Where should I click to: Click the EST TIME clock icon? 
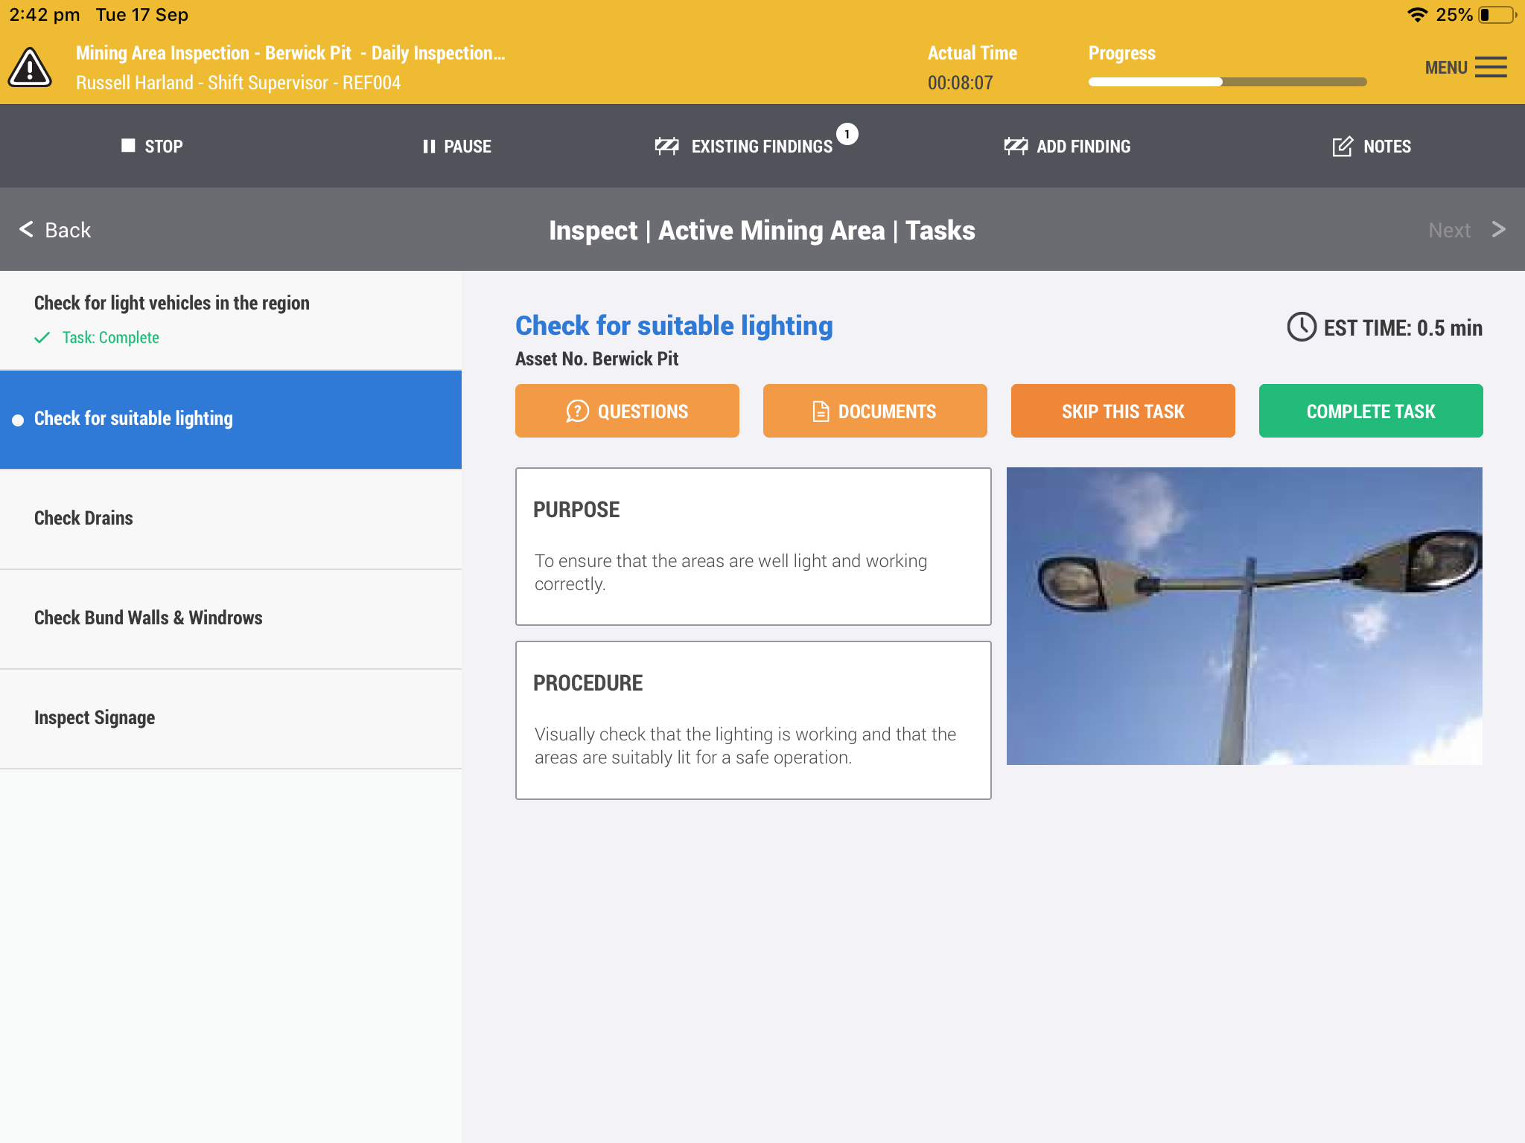pos(1302,327)
